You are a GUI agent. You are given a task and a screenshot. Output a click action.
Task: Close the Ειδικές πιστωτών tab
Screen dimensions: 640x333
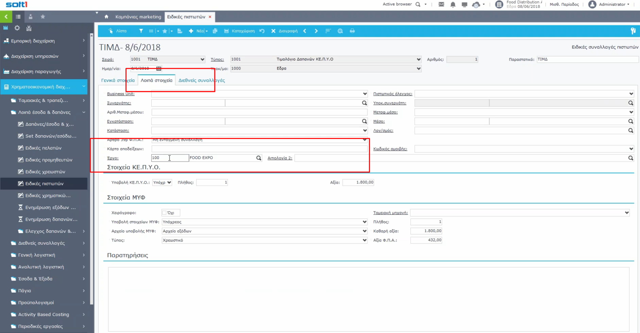click(210, 17)
